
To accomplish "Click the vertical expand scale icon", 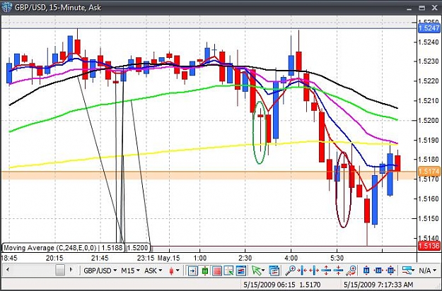I will (326, 271).
